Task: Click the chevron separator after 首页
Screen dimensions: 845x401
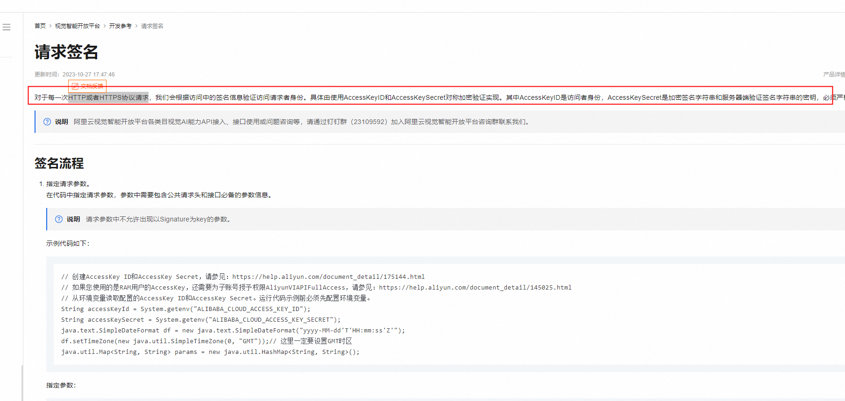Action: [x=50, y=26]
